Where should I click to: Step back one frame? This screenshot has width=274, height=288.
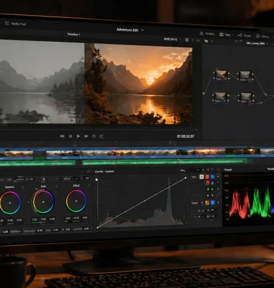(70, 136)
